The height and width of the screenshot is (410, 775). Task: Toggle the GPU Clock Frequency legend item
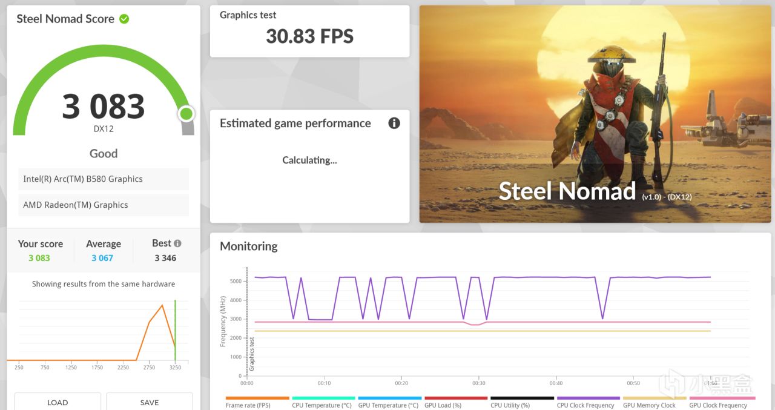coord(721,402)
